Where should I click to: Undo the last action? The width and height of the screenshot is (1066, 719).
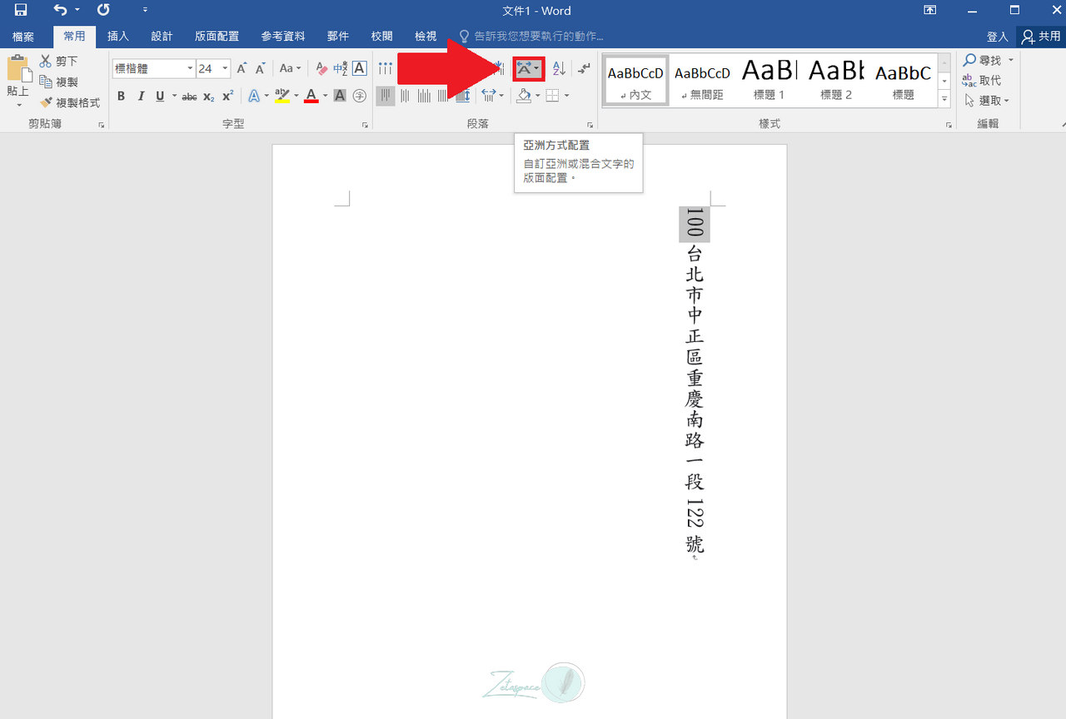(60, 11)
